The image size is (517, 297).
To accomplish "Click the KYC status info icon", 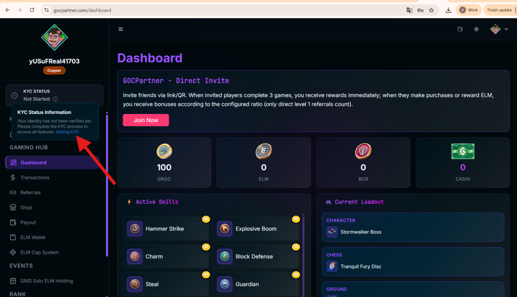I will pos(56,99).
